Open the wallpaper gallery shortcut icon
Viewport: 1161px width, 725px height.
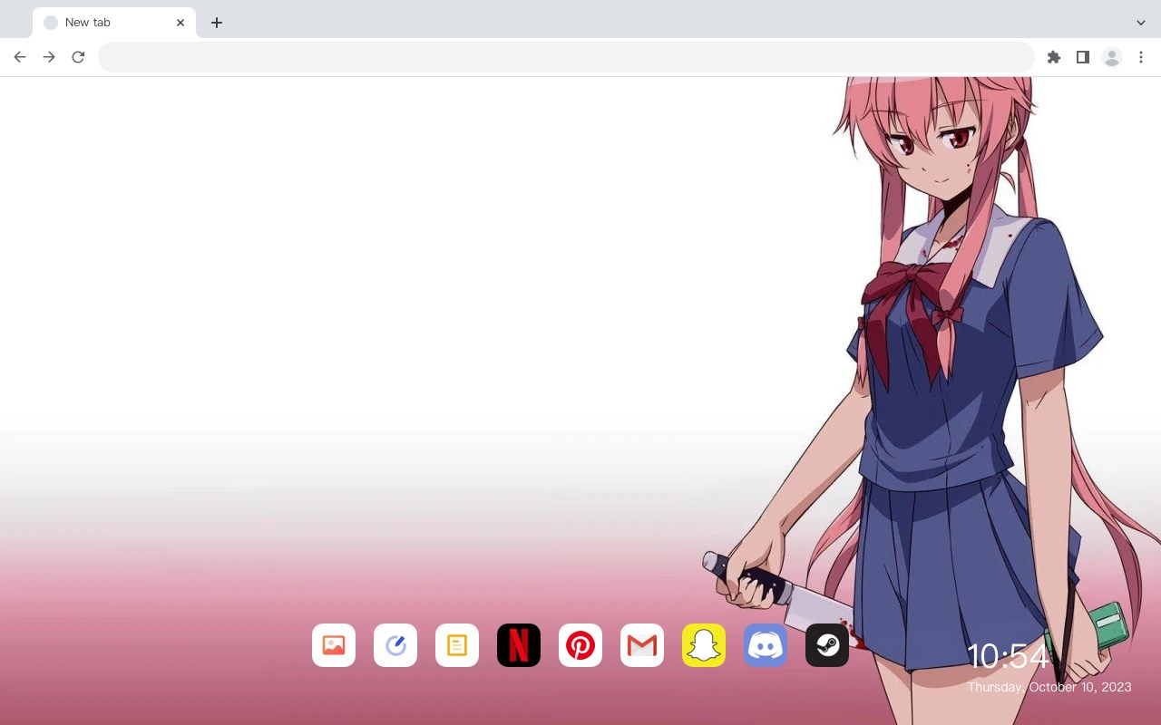coord(334,645)
